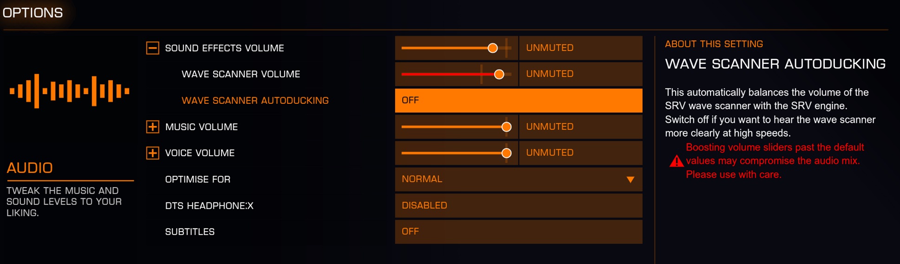Select the DTS Headphone:X Disabled field

point(519,205)
